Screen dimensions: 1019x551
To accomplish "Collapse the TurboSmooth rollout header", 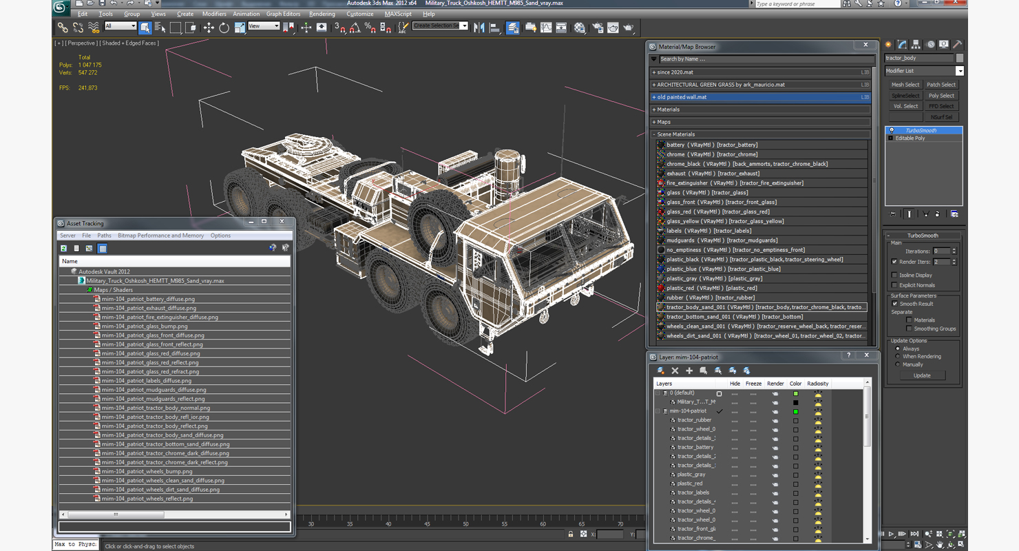I will pyautogui.click(x=923, y=236).
